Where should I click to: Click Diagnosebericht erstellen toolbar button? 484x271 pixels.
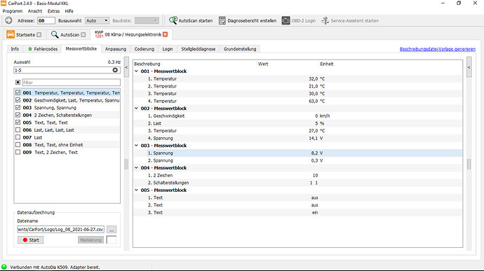tap(248, 20)
